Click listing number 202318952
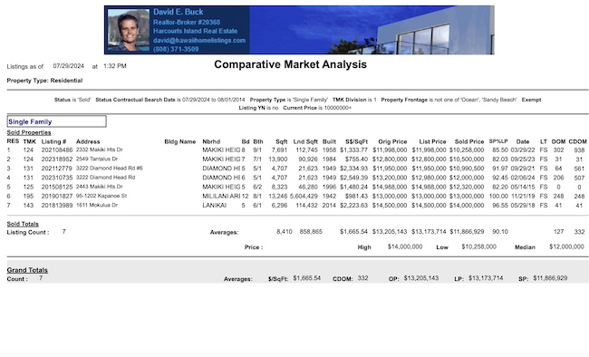The image size is (589, 357). click(x=57, y=159)
